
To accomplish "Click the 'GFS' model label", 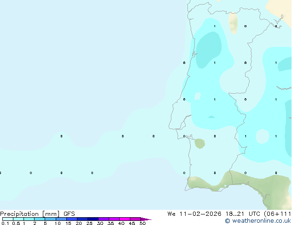I will 69,214.
